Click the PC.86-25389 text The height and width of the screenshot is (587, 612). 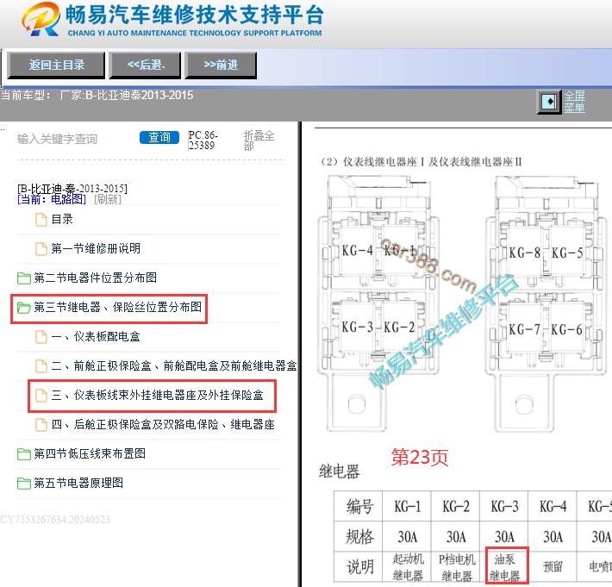[203, 141]
